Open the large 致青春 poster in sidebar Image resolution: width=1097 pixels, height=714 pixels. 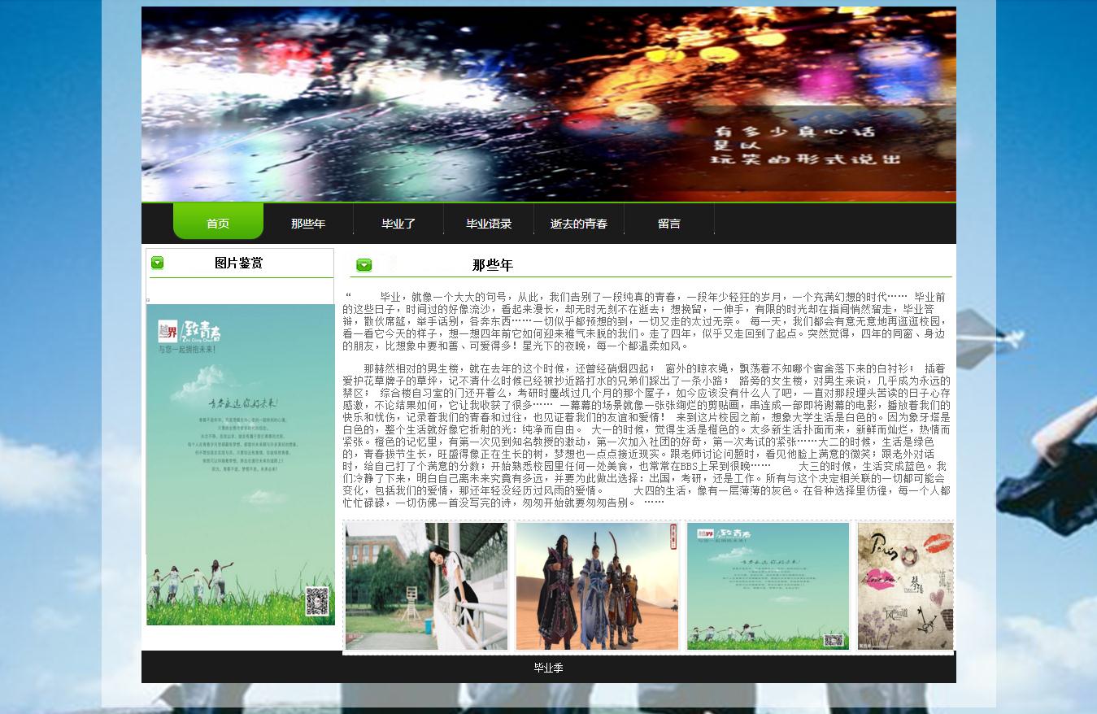pos(241,464)
